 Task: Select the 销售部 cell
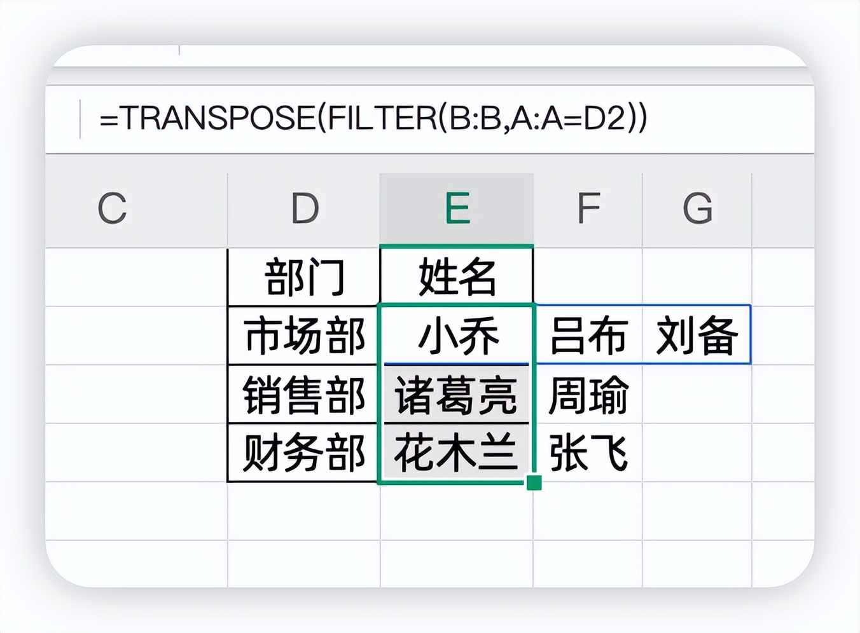tap(304, 395)
